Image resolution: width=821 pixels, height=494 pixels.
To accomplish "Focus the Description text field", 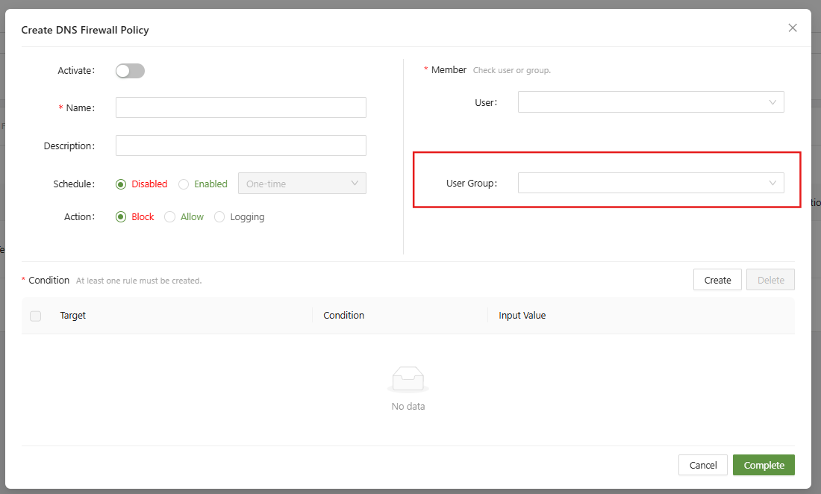I will click(x=240, y=146).
